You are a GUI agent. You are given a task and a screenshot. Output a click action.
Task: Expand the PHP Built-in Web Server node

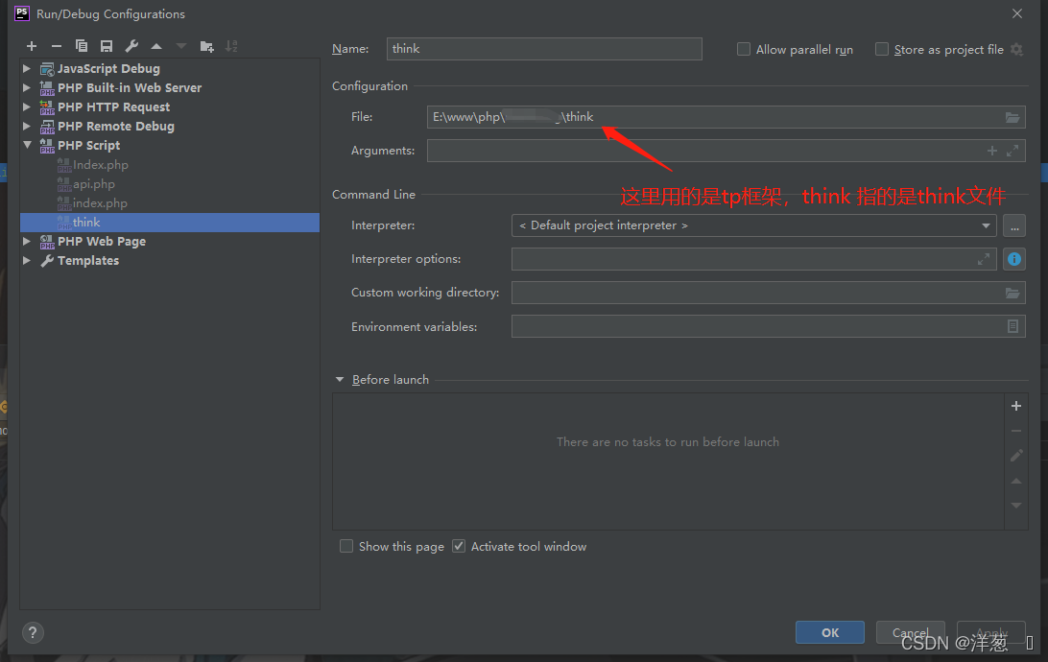coord(27,87)
